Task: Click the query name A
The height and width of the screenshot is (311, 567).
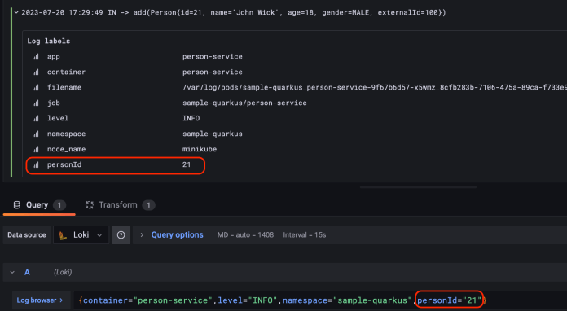Action: click(x=27, y=273)
